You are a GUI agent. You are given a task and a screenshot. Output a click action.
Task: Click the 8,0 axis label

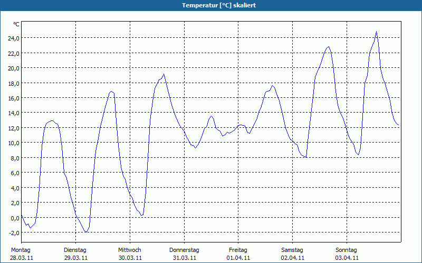pyautogui.click(x=15, y=158)
